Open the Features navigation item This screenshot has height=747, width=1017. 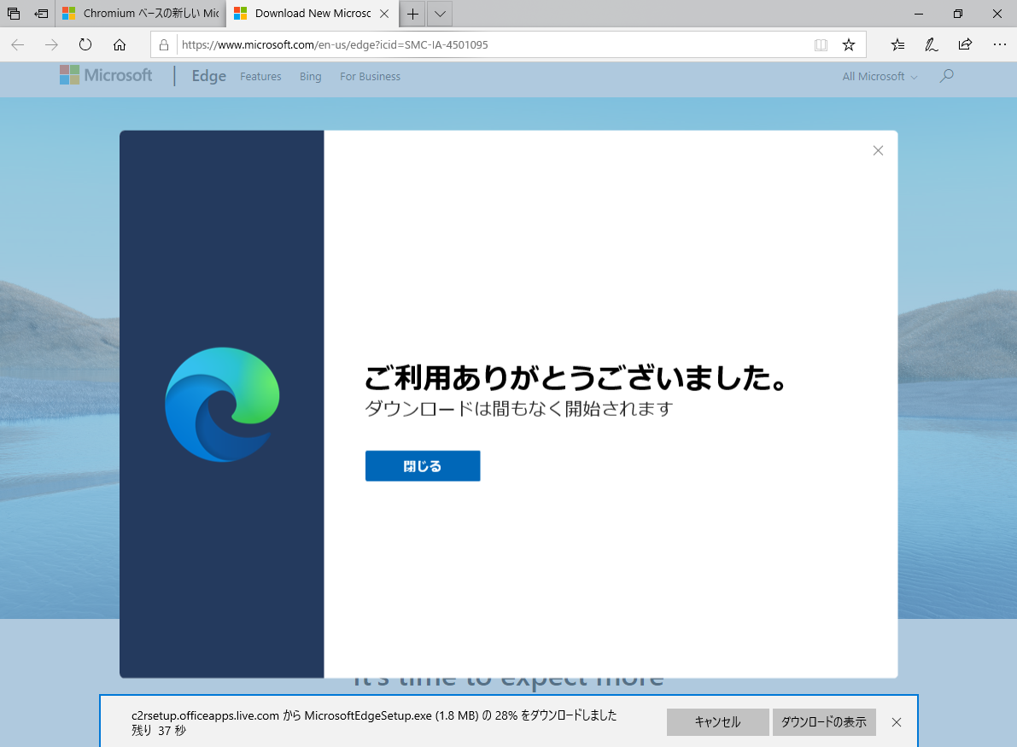260,76
